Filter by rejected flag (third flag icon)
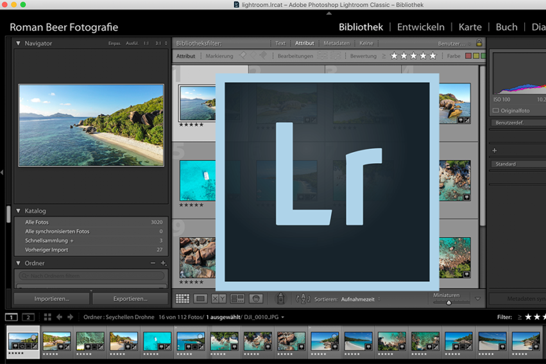Image resolution: width=546 pixels, height=364 pixels. coord(263,55)
